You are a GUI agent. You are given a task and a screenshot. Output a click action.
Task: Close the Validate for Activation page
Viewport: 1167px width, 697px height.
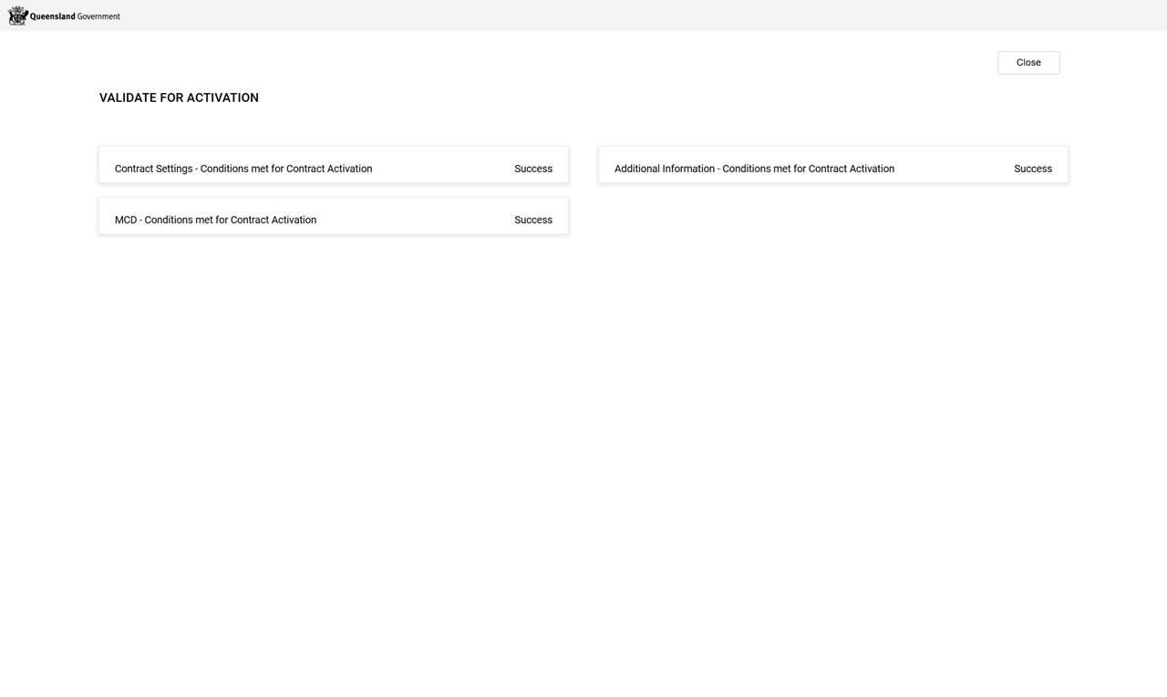click(x=1028, y=63)
